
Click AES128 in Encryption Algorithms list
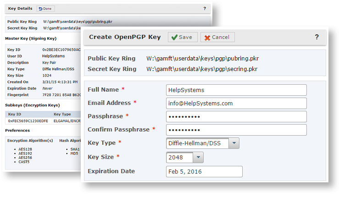click(x=25, y=149)
